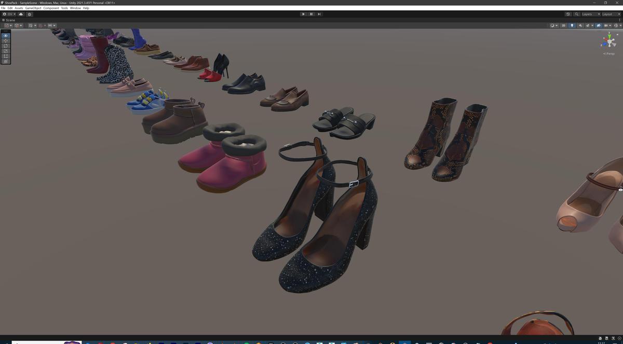Click the search icon in the toolbar
623x344 pixels.
click(576, 14)
